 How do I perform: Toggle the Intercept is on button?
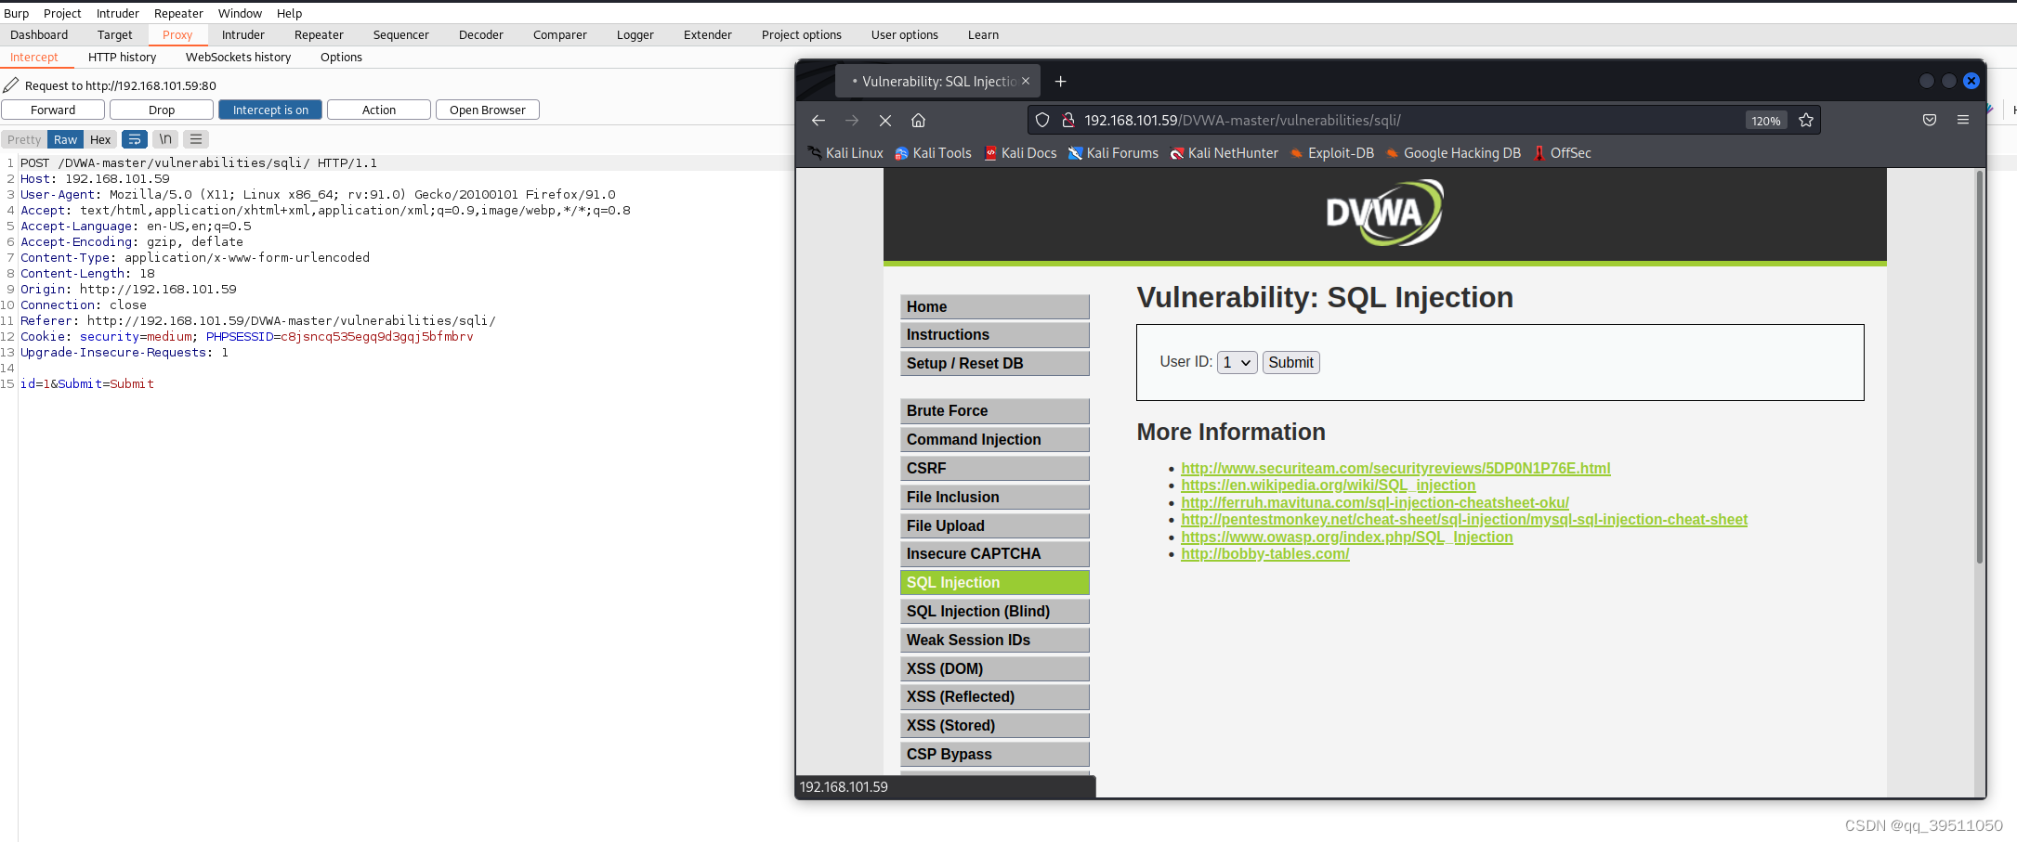click(x=270, y=110)
